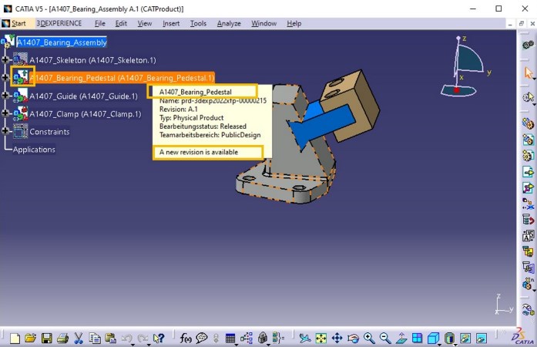The image size is (537, 347).
Task: Expand the Constraints tree node
Action: (x=5, y=131)
